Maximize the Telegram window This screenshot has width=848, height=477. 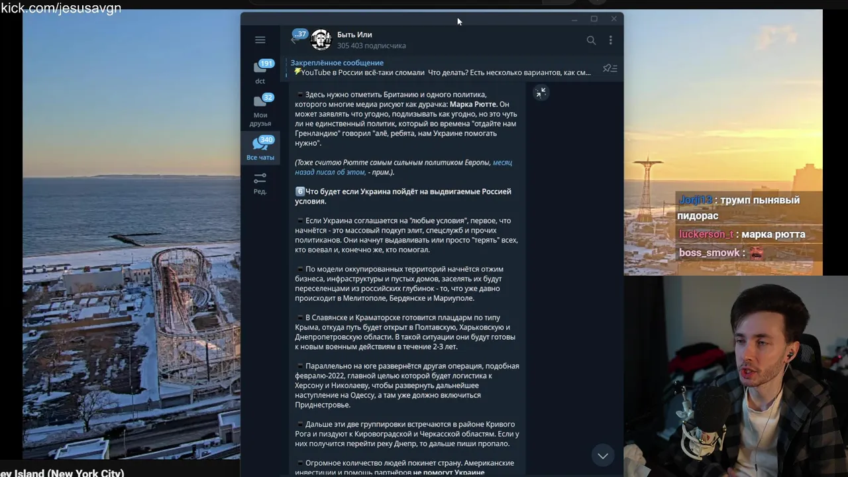coord(594,19)
